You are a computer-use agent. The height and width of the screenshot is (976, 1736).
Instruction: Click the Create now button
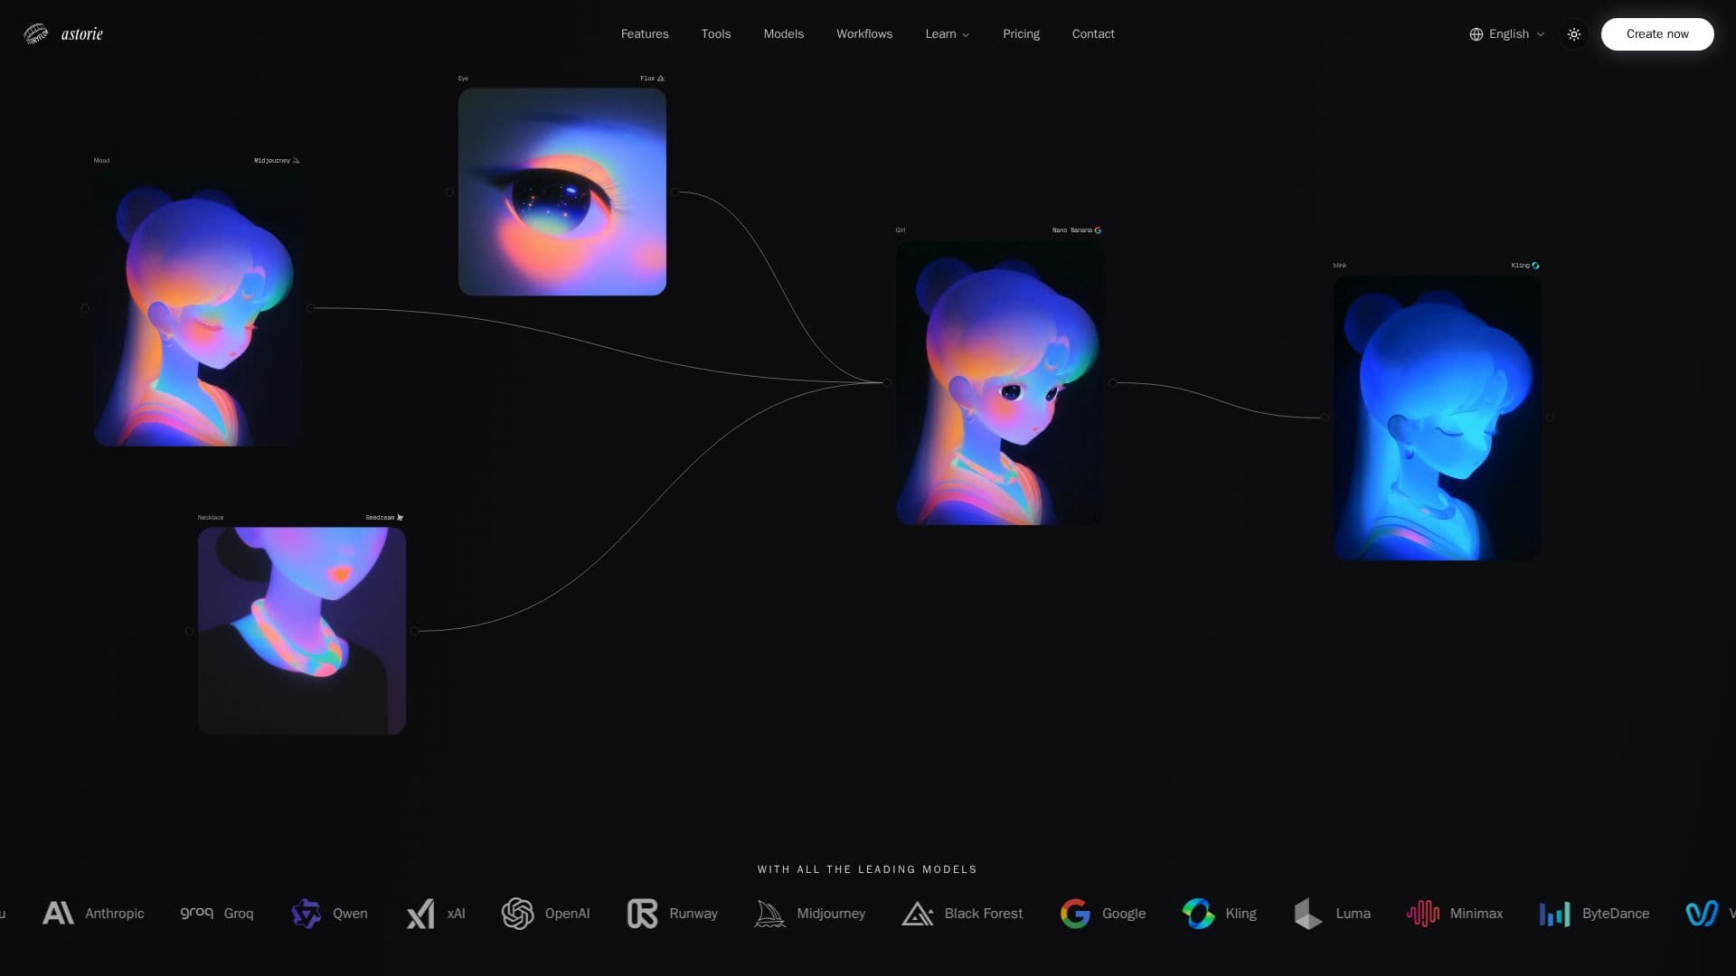tap(1657, 34)
